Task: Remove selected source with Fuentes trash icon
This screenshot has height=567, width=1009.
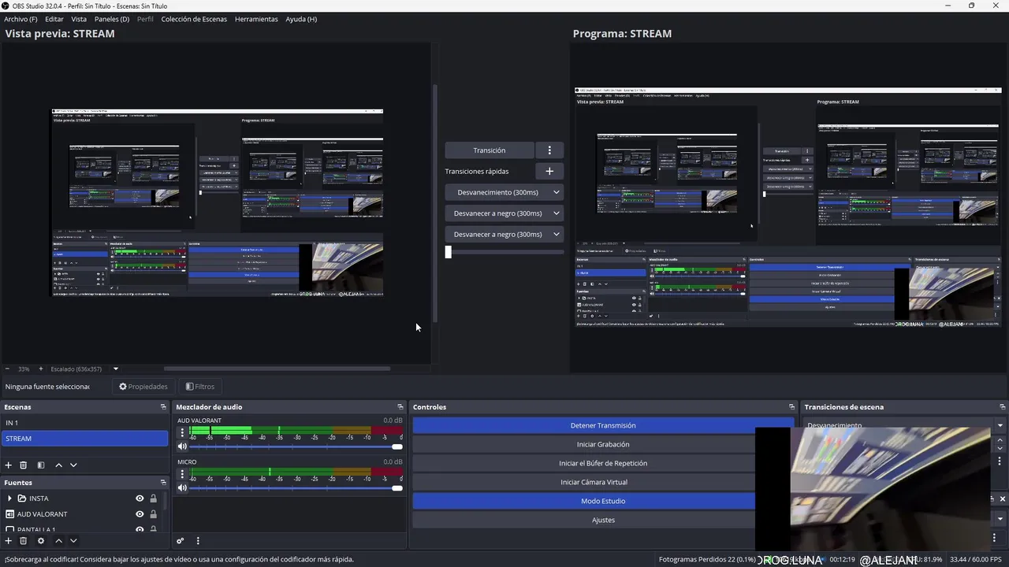Action: click(24, 541)
